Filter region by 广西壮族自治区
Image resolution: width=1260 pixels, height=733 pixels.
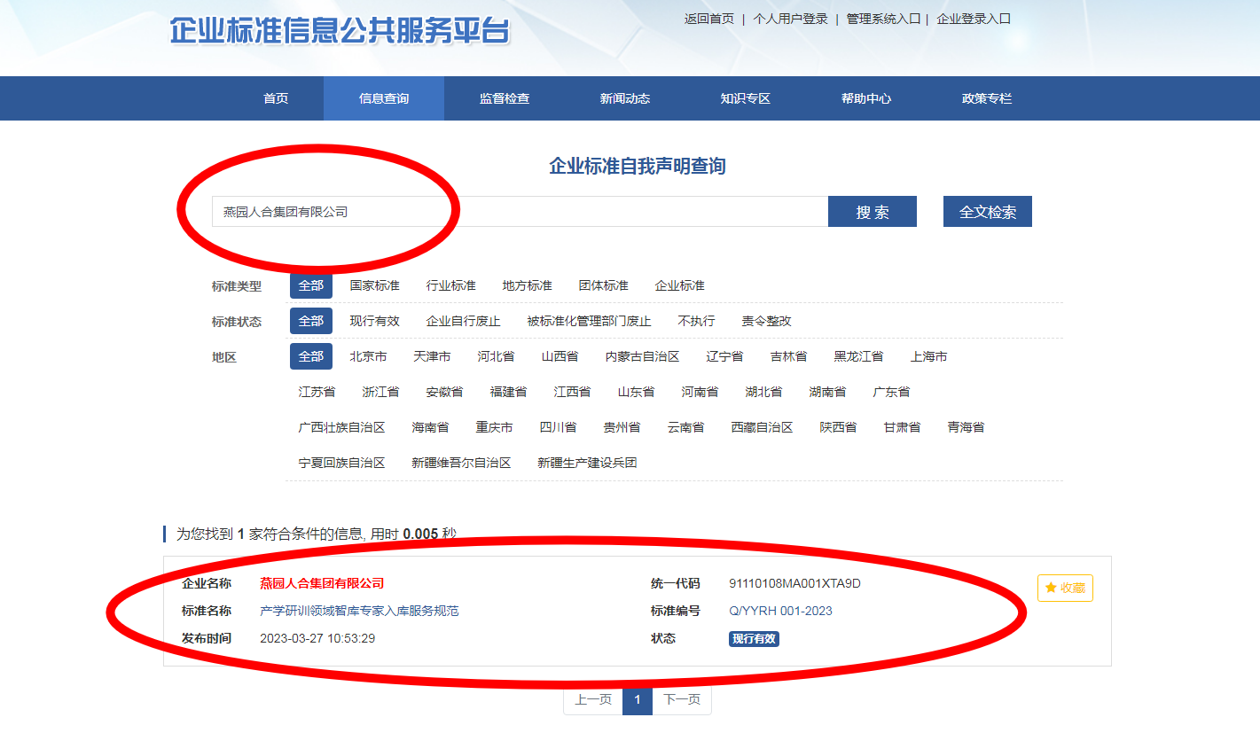342,427
